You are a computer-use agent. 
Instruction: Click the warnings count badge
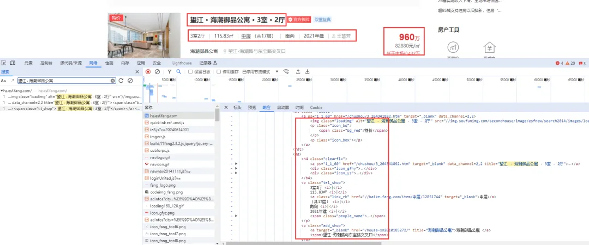click(x=570, y=63)
